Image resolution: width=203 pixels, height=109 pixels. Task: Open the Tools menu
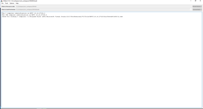(6, 3)
